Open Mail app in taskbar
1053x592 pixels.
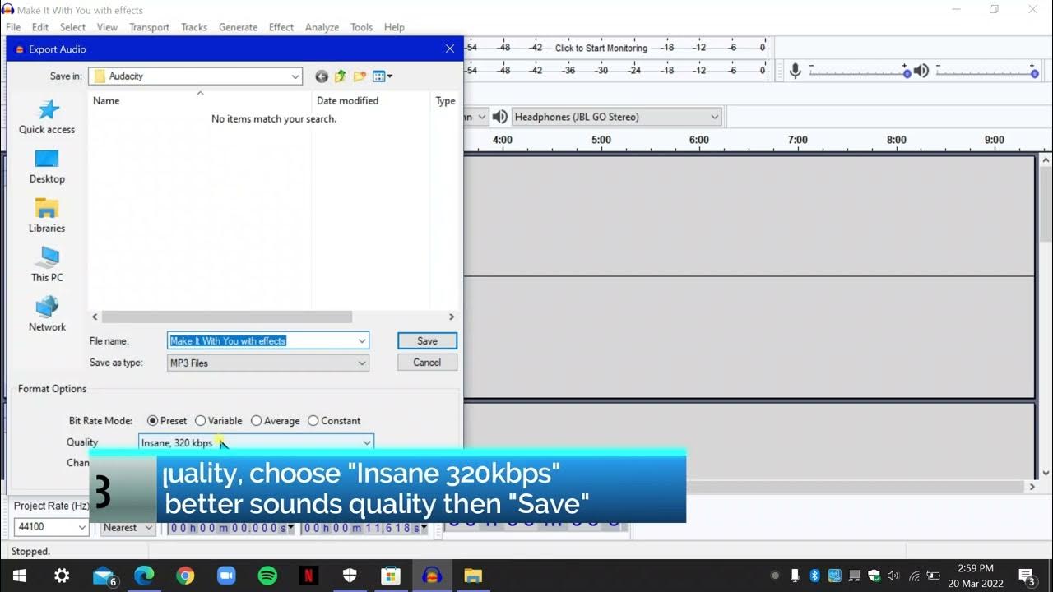point(103,576)
